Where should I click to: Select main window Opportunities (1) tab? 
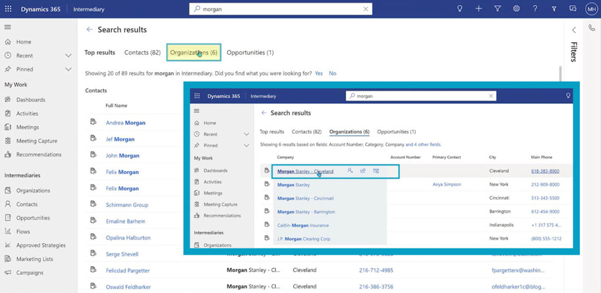pyautogui.click(x=250, y=53)
